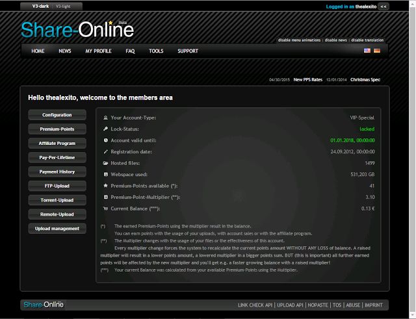
Task: Toggle disable menu animations
Action: pyautogui.click(x=299, y=40)
